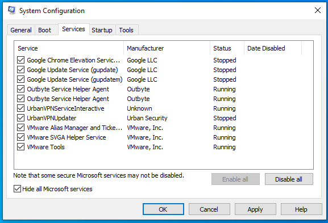328x223 pixels.
Task: Uncheck the VMware Tools checkbox
Action: (20, 147)
